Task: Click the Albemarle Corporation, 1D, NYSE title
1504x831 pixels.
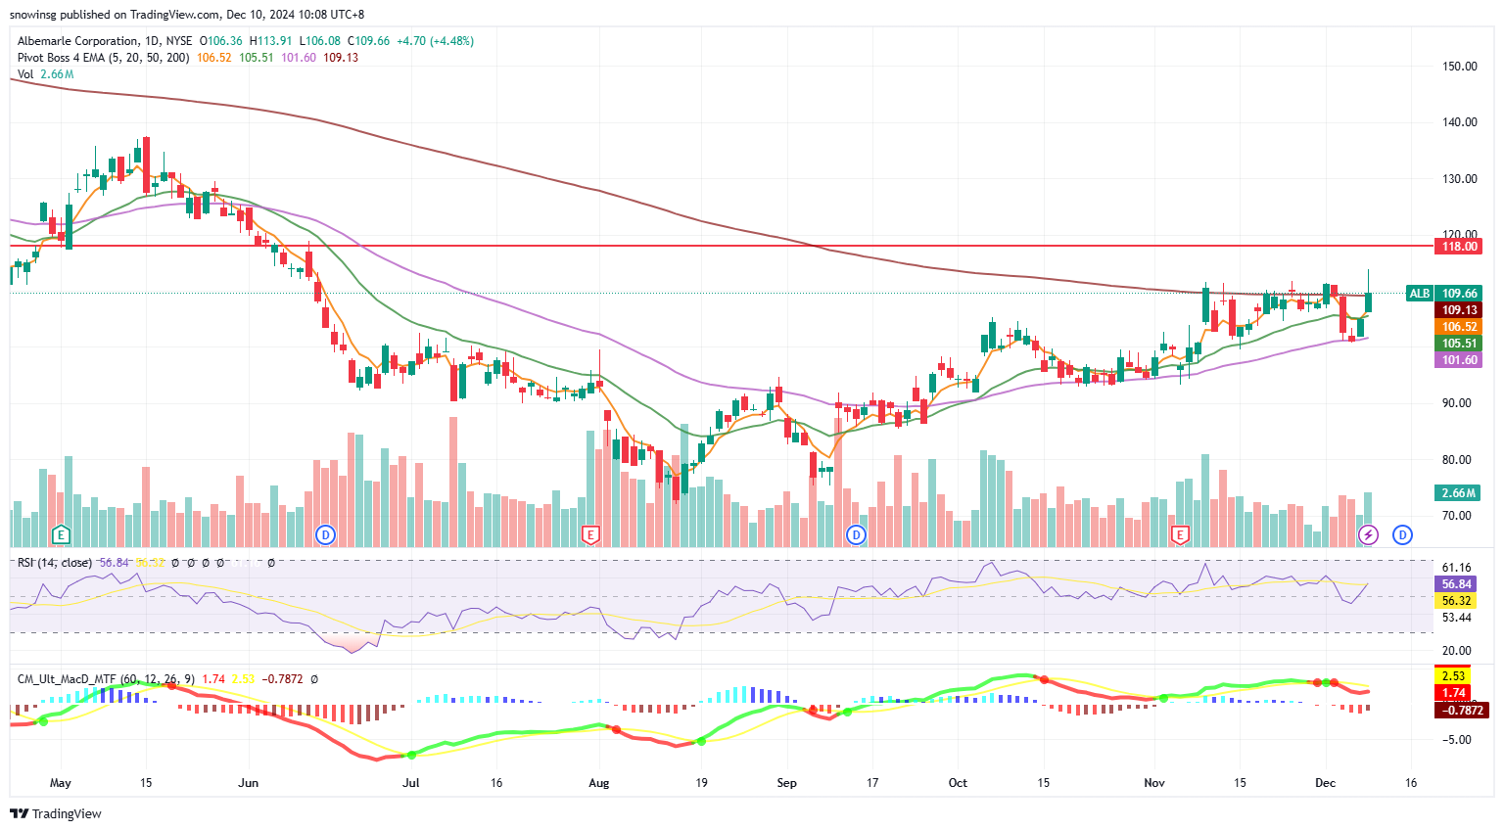Action: 105,41
